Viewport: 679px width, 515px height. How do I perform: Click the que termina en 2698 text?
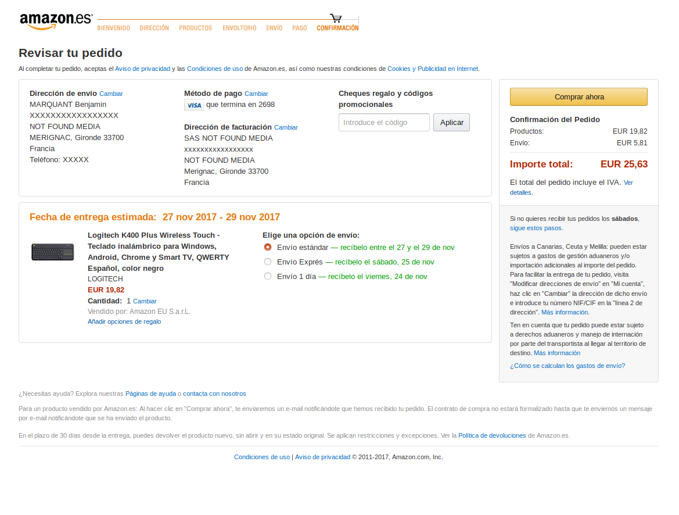coord(240,105)
